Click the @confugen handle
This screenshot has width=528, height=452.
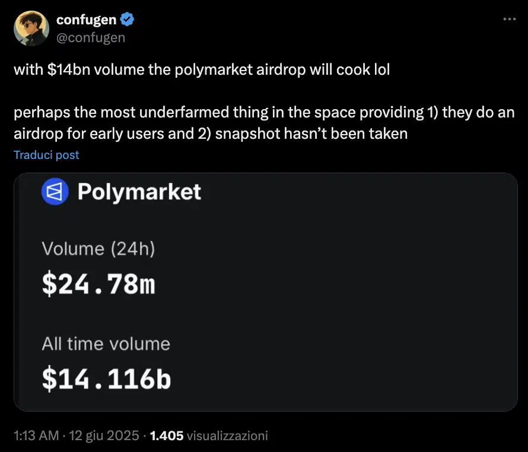(90, 37)
